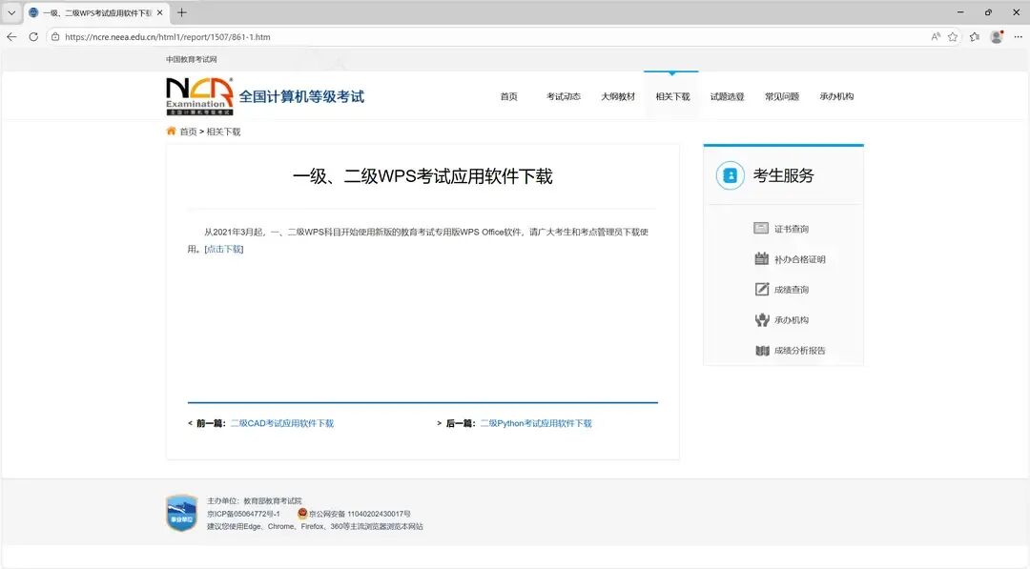Image resolution: width=1030 pixels, height=569 pixels.
Task: Open the 承办机构 navigation item
Action: point(836,96)
